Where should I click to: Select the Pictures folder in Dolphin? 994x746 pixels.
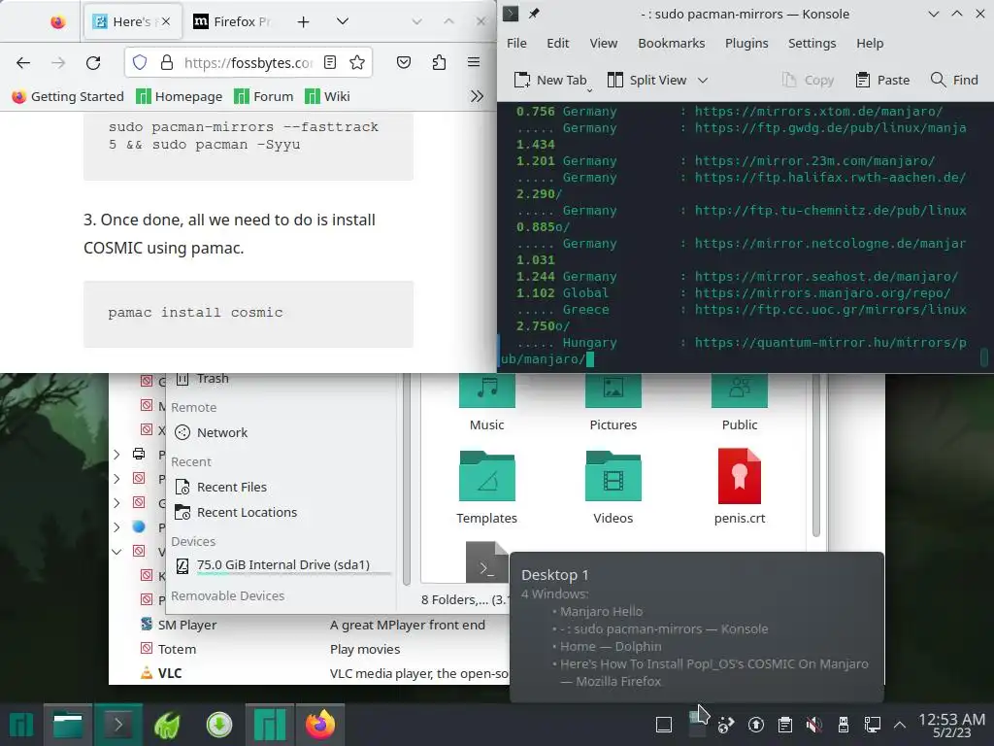(613, 403)
